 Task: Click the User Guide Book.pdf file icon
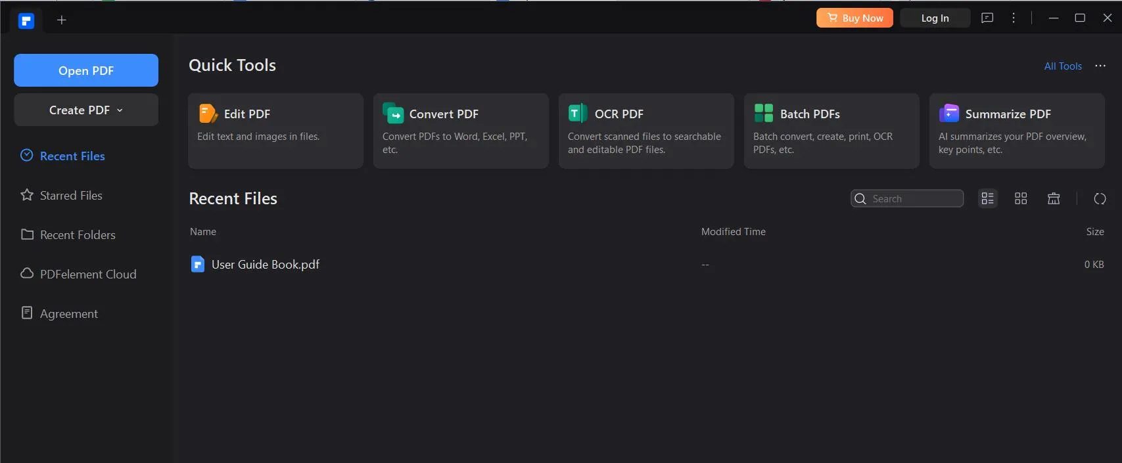[197, 264]
